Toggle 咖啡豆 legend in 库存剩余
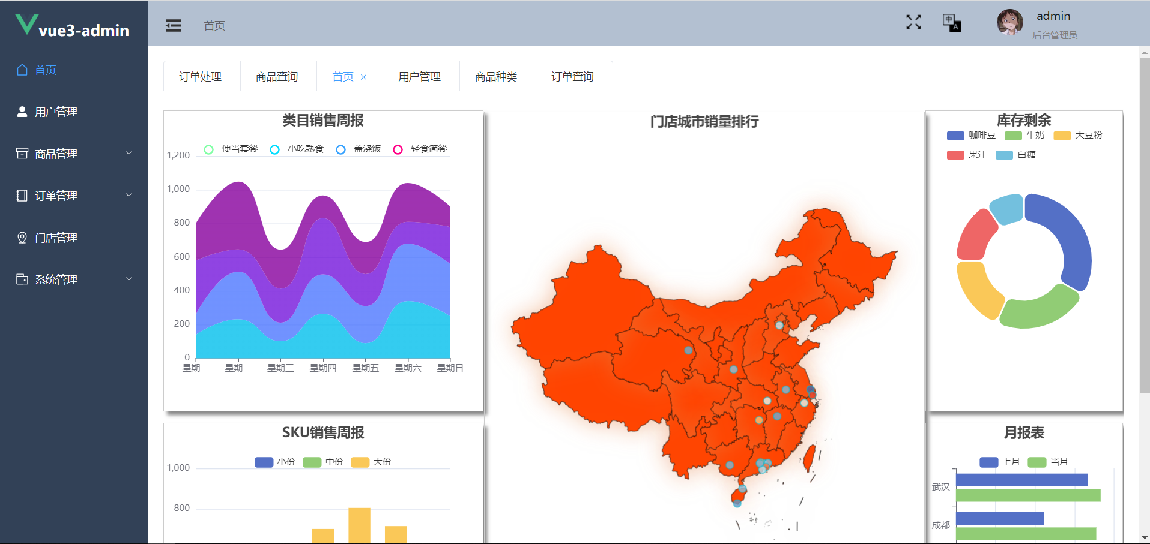The width and height of the screenshot is (1150, 544). [x=971, y=135]
